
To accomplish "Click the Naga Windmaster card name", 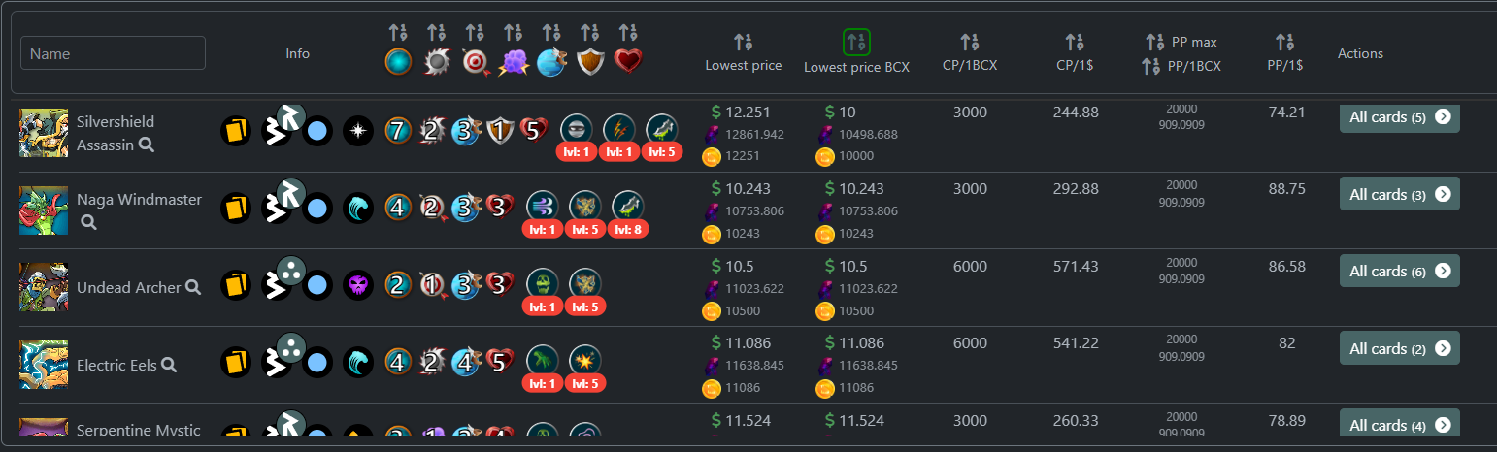I will point(139,199).
